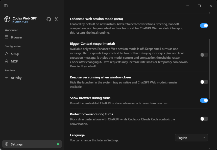
Task: Click the Language setting heading
Action: [77, 135]
